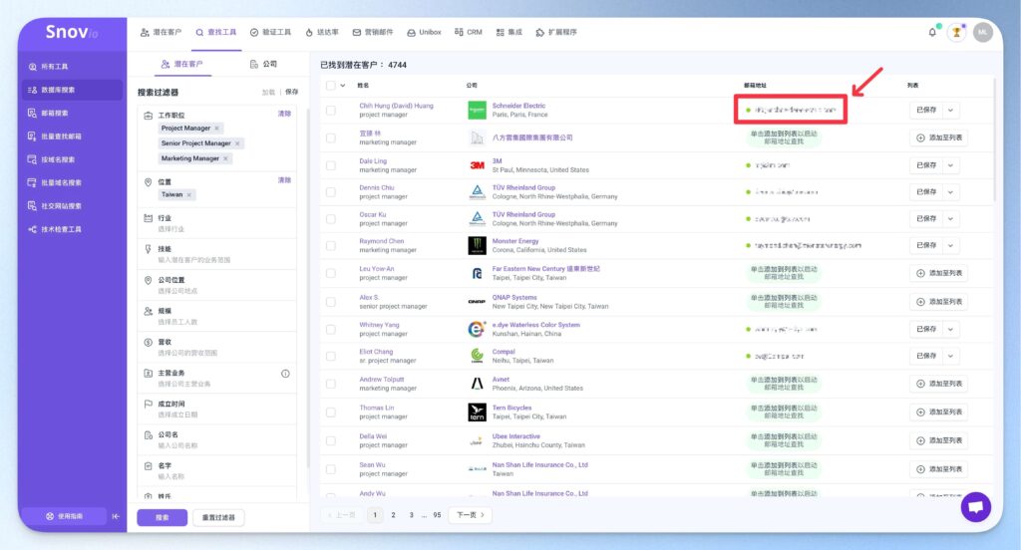Image resolution: width=1021 pixels, height=550 pixels.
Task: Check the Raymond Chen row
Action: pyautogui.click(x=331, y=245)
